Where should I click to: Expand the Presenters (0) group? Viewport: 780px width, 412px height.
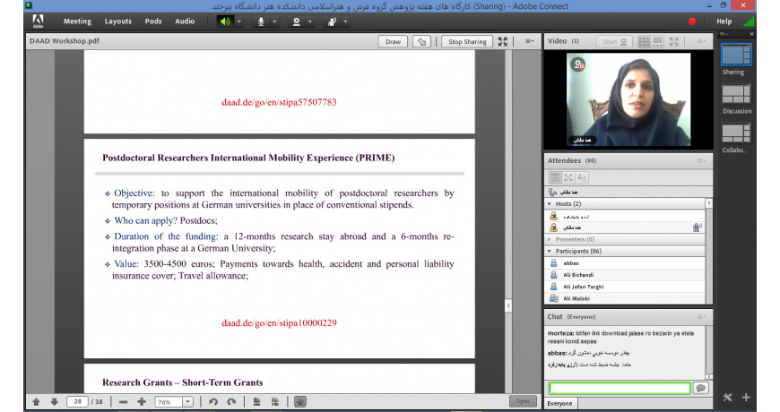(x=550, y=239)
